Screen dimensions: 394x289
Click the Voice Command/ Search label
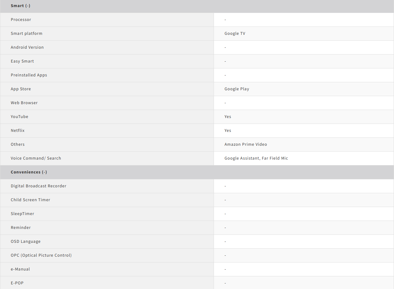click(36, 158)
